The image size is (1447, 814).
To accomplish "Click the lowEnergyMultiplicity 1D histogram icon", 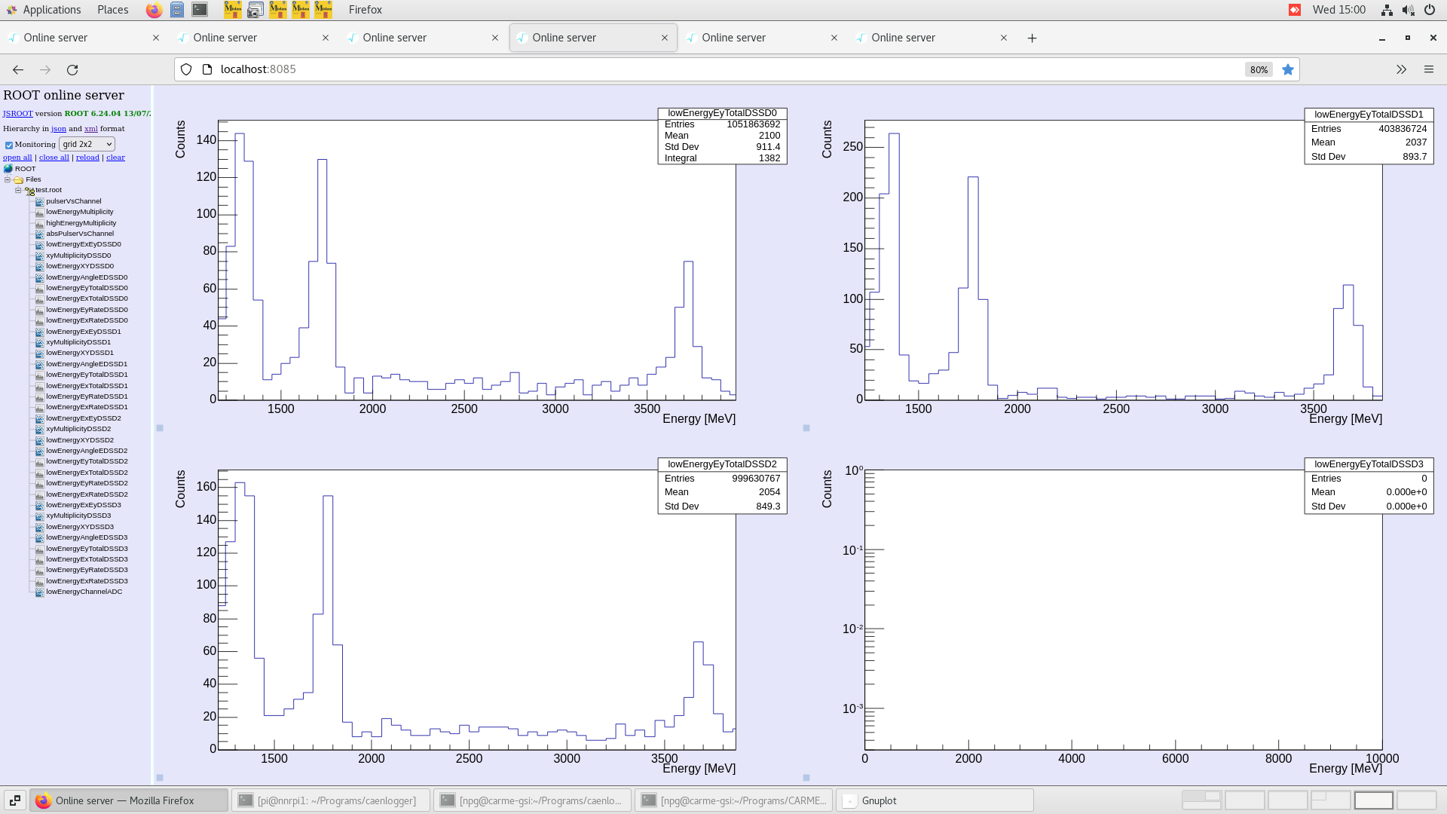I will pos(39,212).
